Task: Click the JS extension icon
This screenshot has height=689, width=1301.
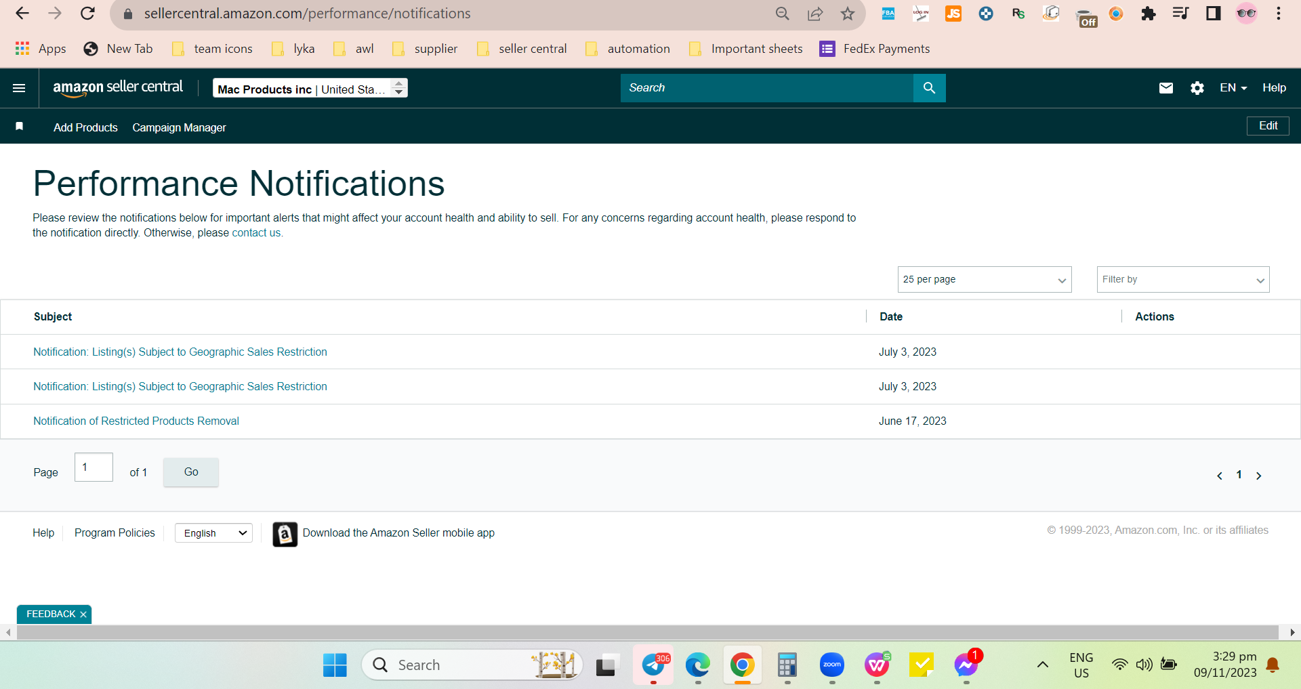Action: pyautogui.click(x=953, y=14)
